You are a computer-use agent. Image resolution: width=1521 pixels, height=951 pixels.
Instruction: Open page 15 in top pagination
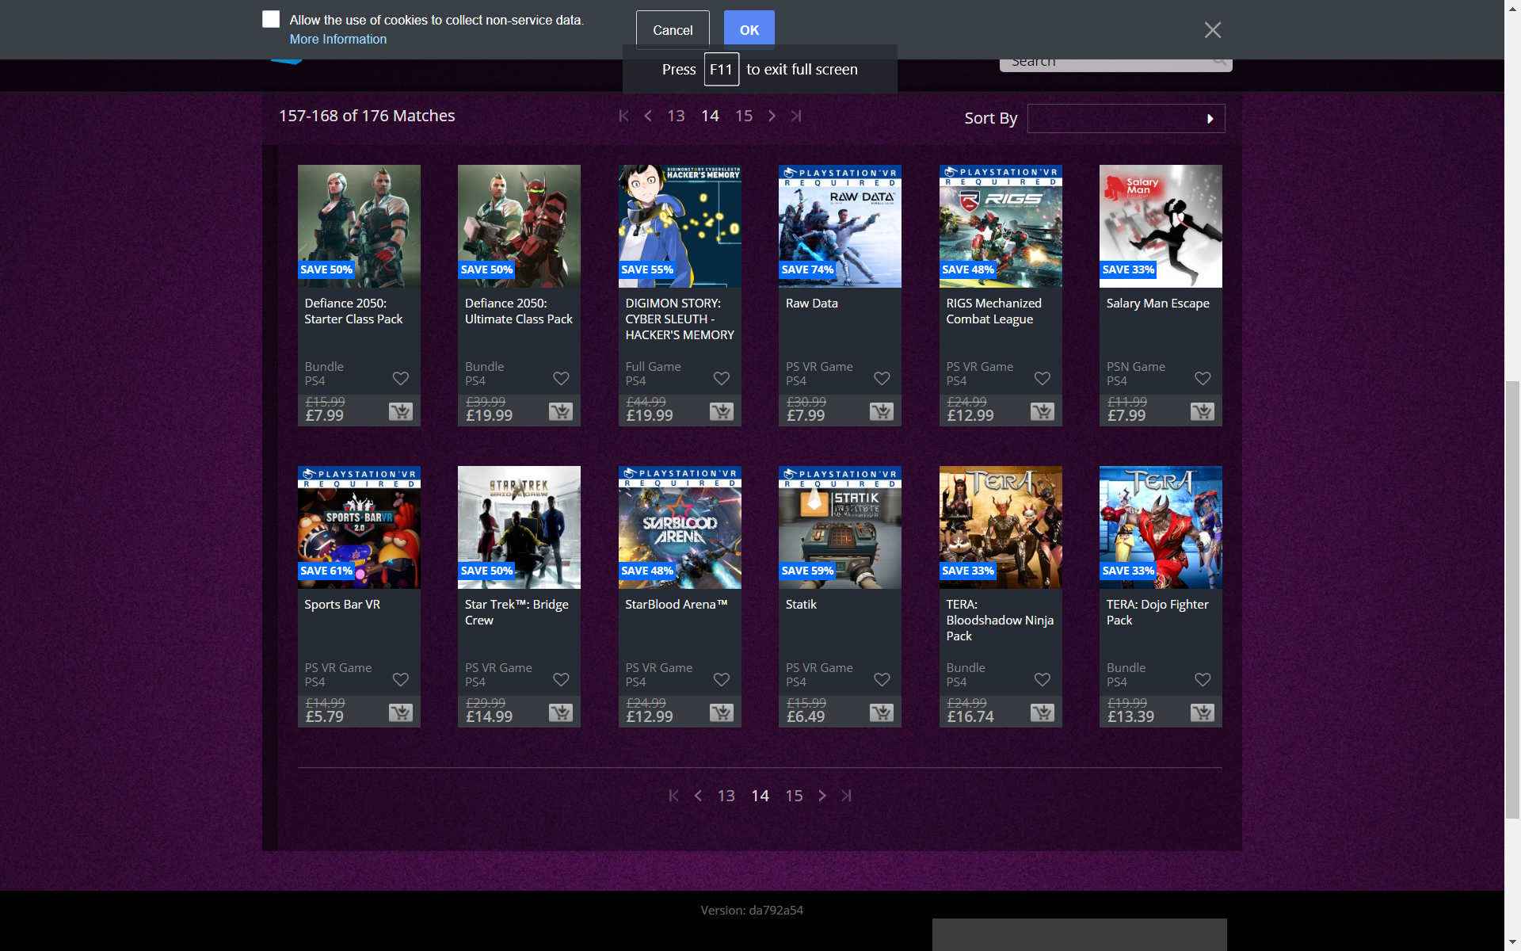click(x=743, y=116)
